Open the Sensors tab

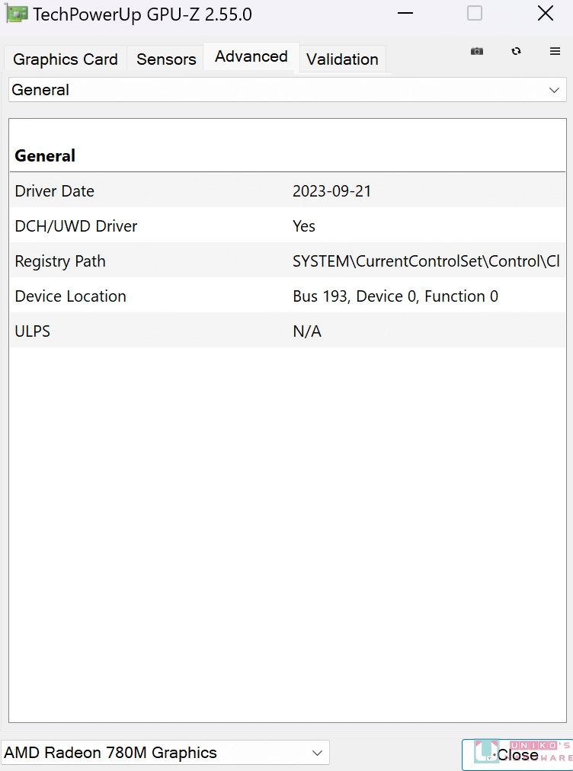point(166,59)
